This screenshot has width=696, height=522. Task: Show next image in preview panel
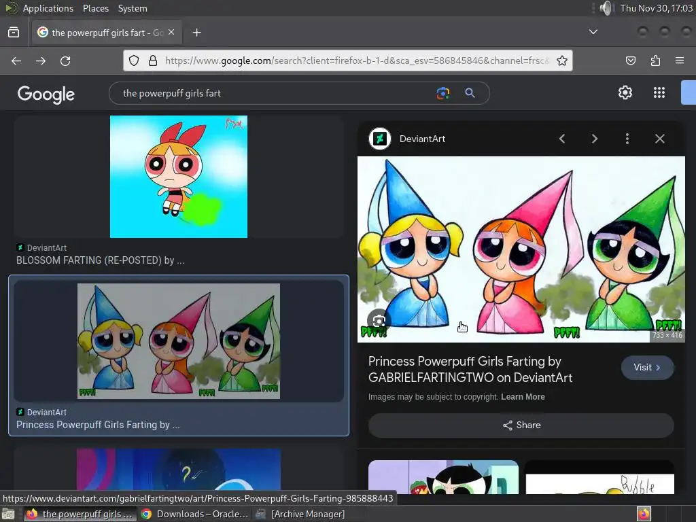594,139
